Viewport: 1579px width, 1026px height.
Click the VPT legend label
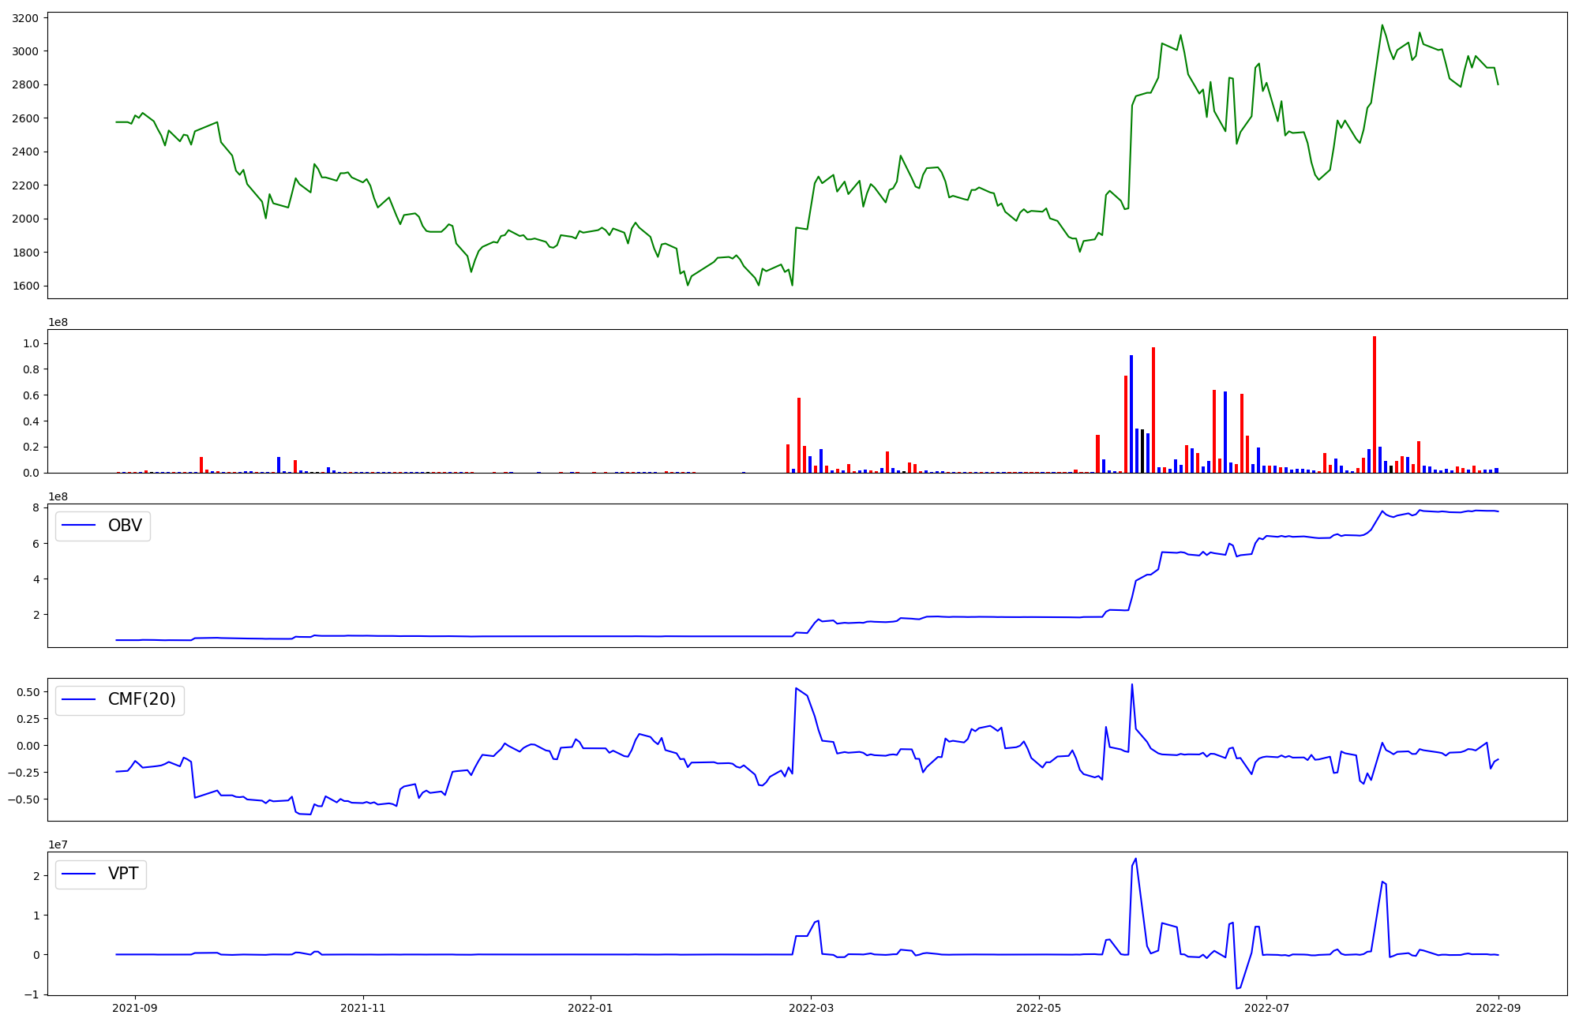123,874
